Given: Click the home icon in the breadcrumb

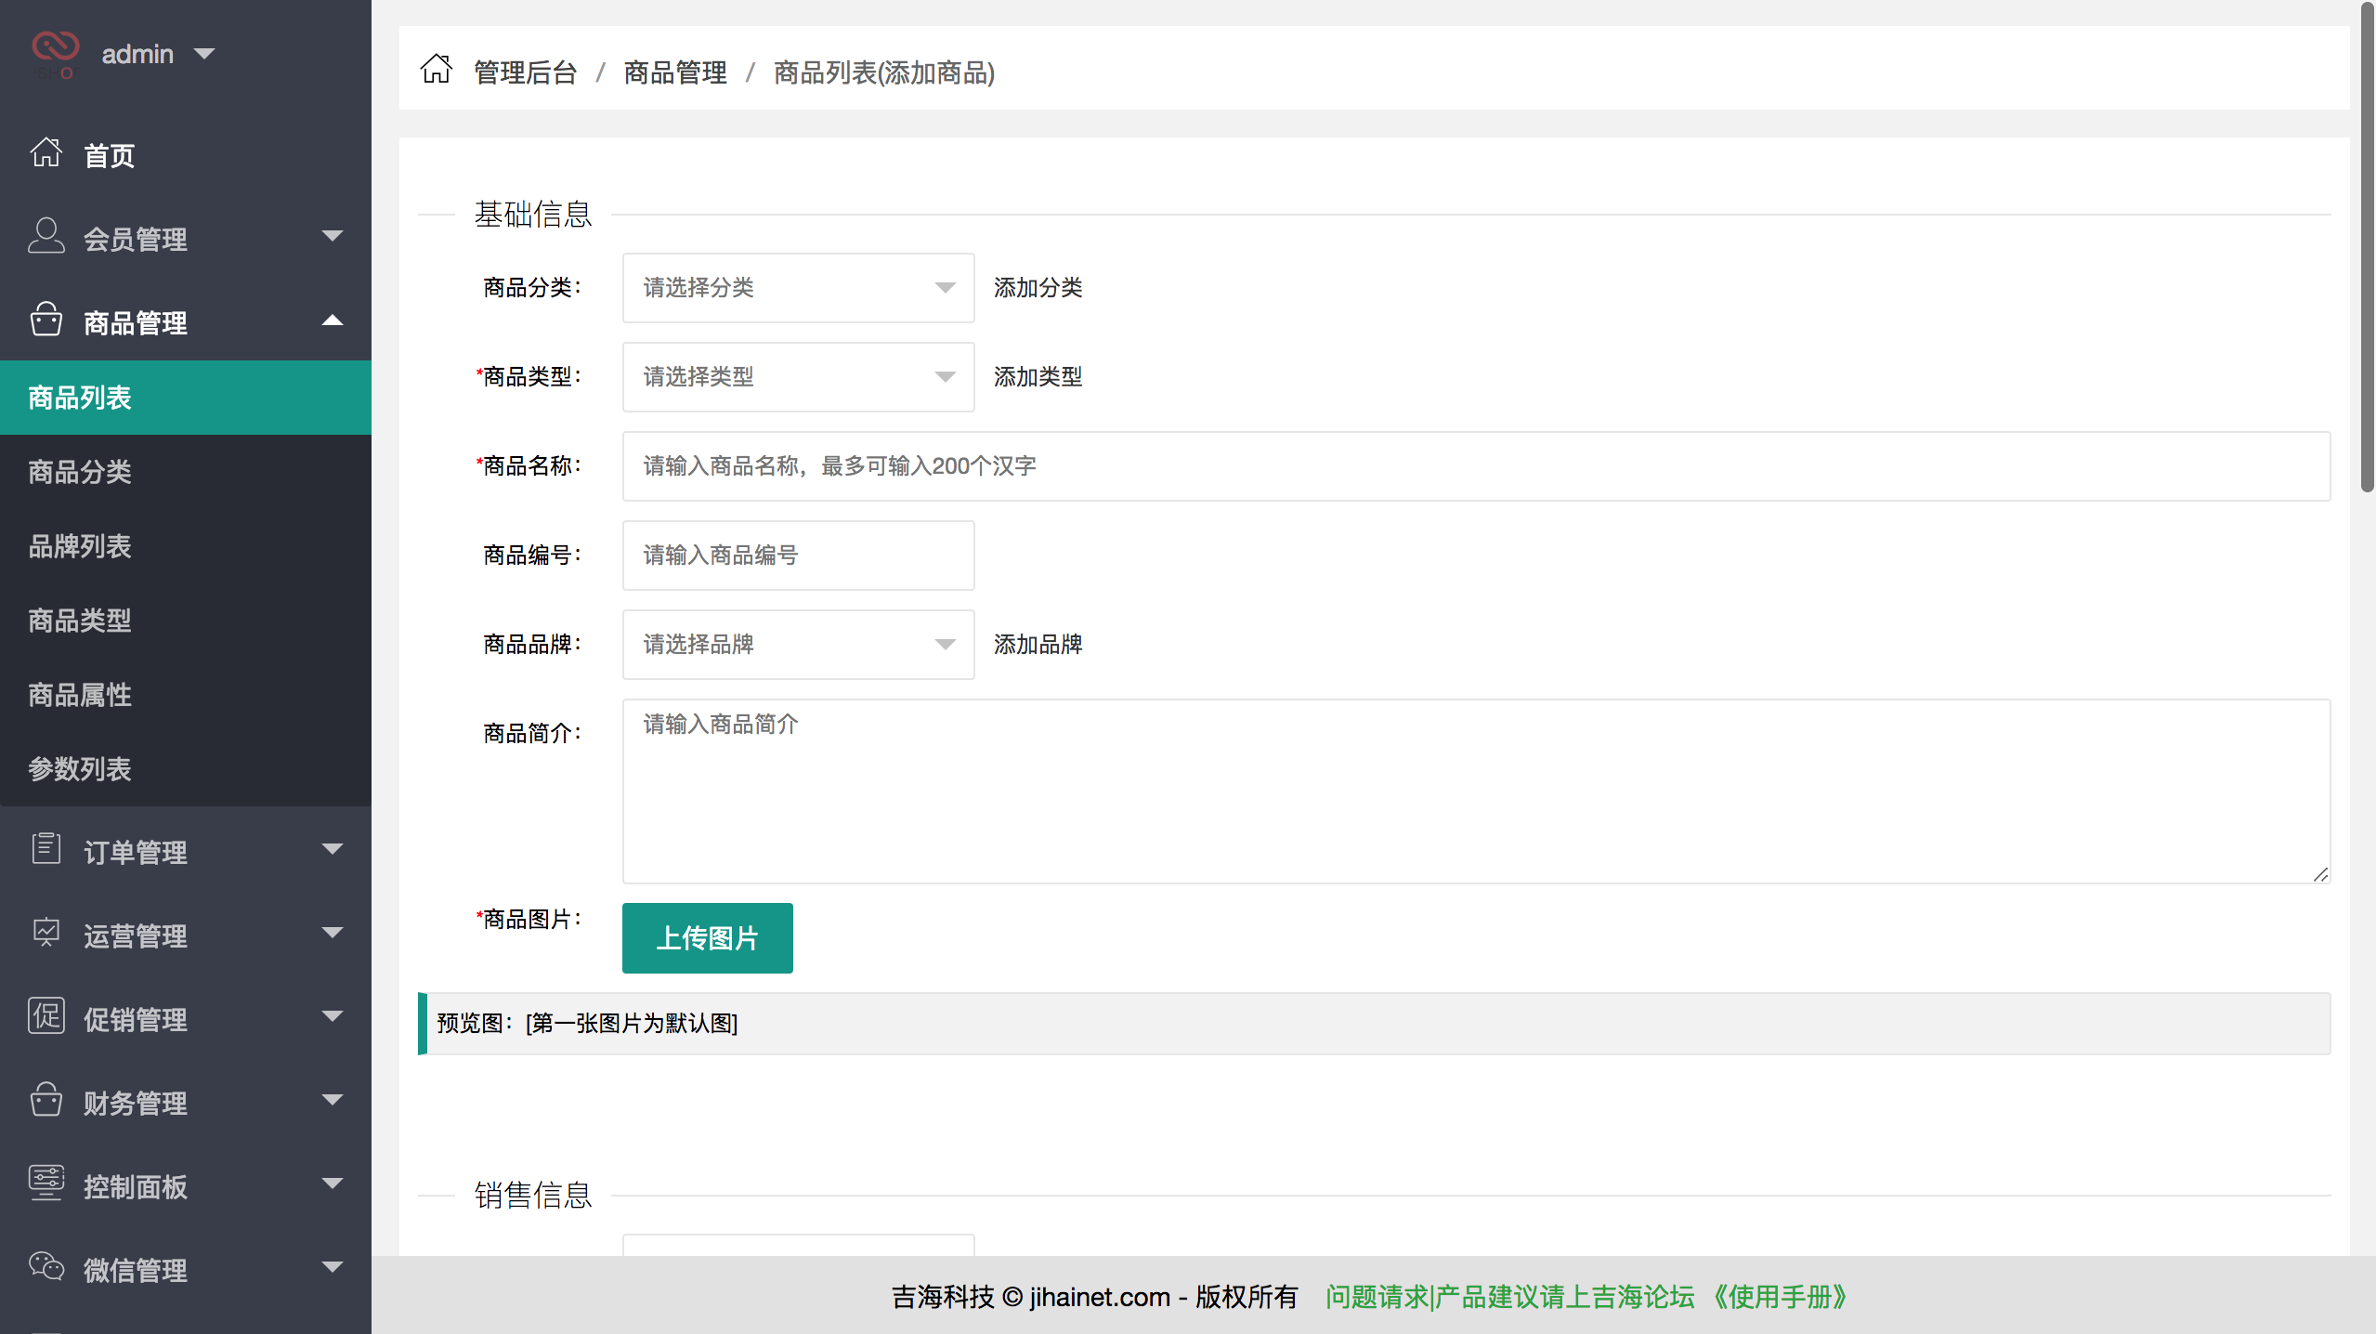Looking at the screenshot, I should pyautogui.click(x=437, y=69).
